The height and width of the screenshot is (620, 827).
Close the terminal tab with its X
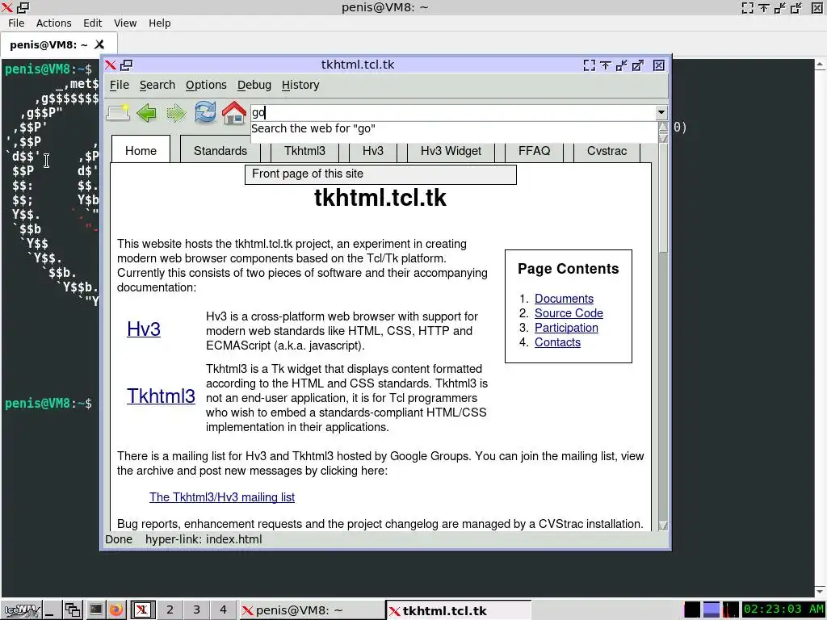[99, 45]
